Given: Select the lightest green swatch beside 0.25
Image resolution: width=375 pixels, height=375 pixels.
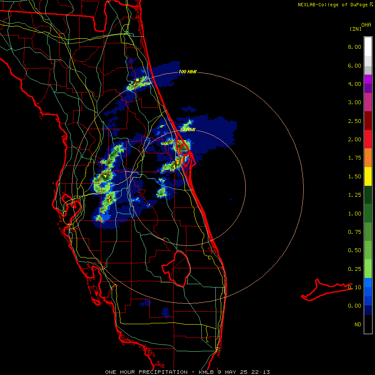Looking at the screenshot, I should click(x=368, y=269).
